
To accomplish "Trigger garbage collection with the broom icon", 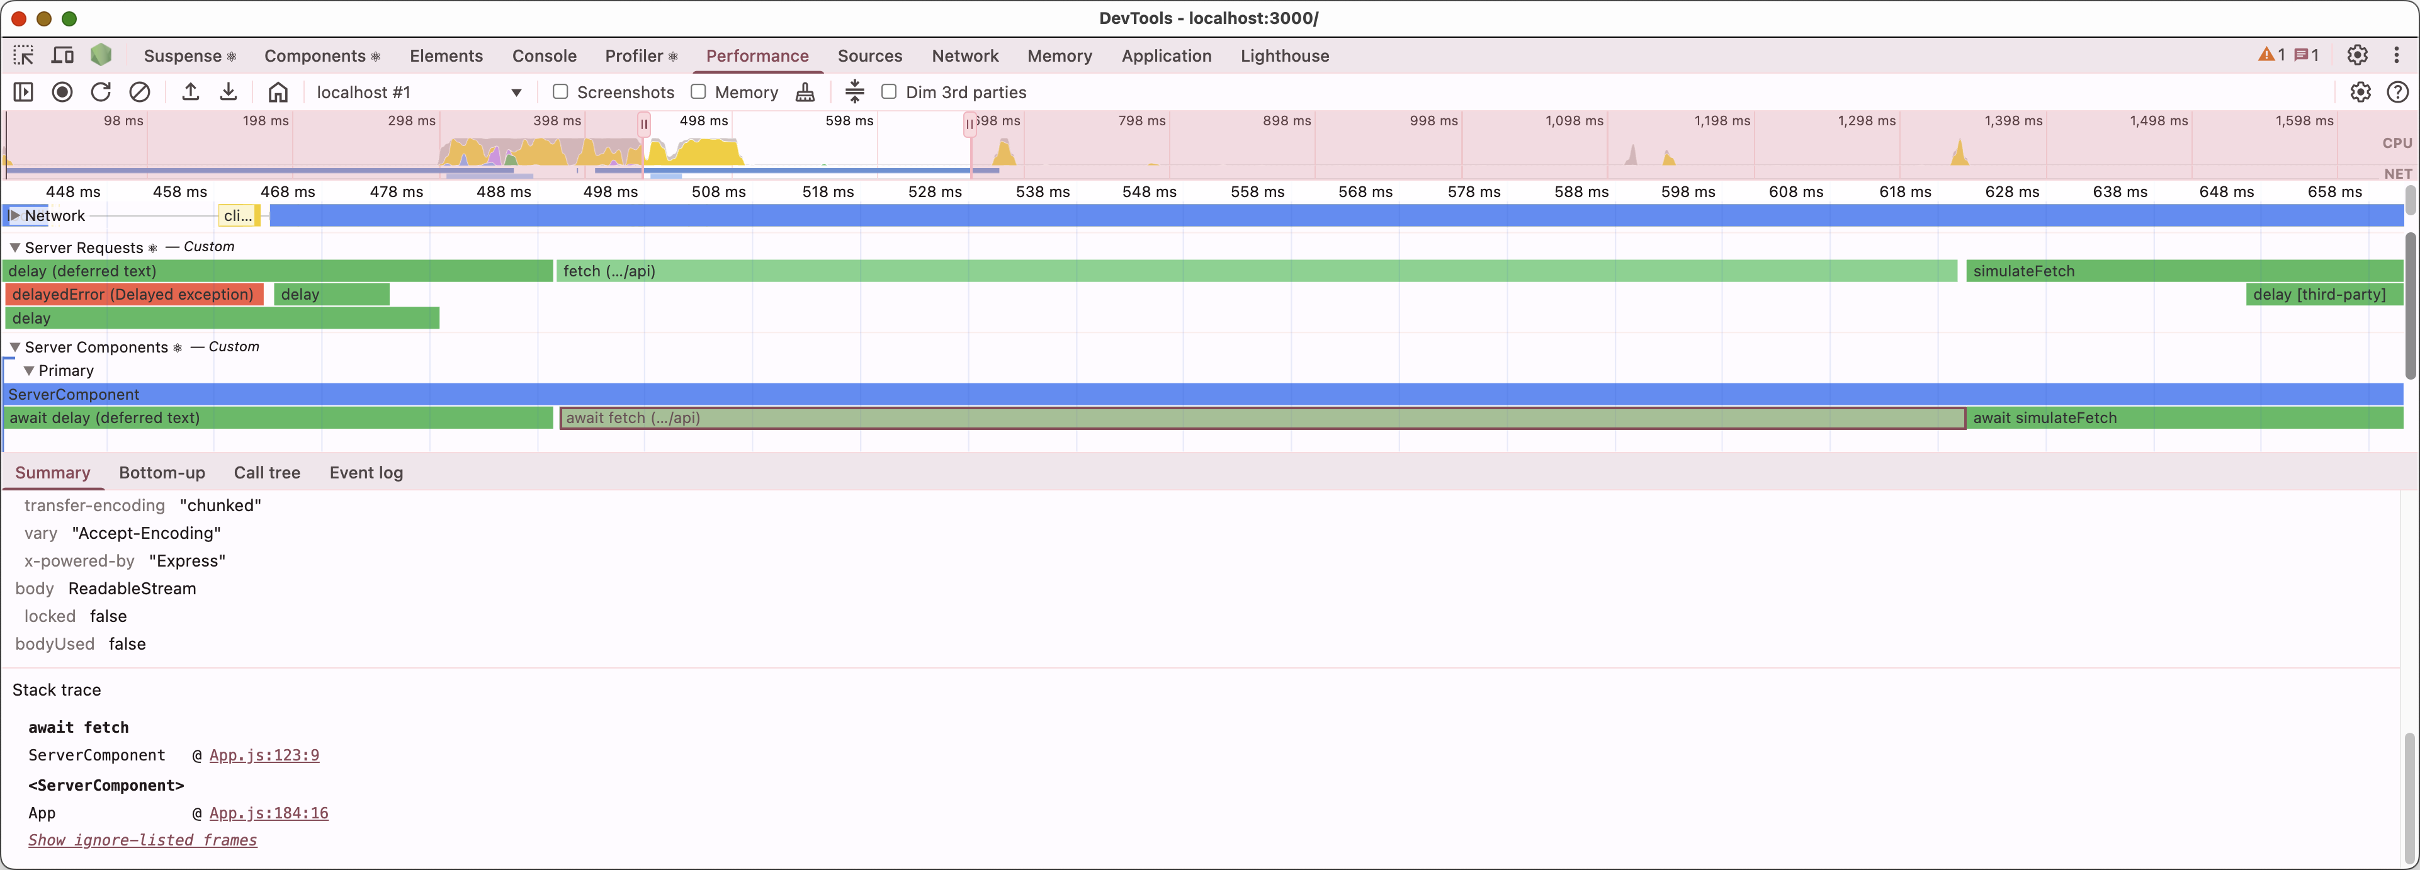I will click(x=805, y=92).
